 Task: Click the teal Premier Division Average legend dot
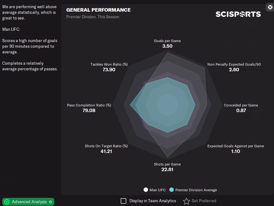pyautogui.click(x=172, y=190)
